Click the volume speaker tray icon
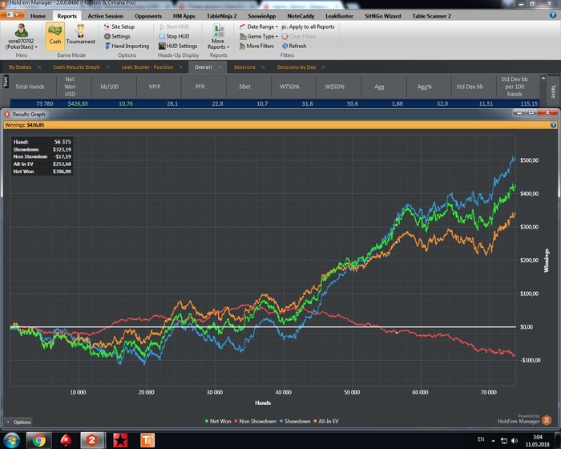Image resolution: width=561 pixels, height=449 pixels. (515, 440)
